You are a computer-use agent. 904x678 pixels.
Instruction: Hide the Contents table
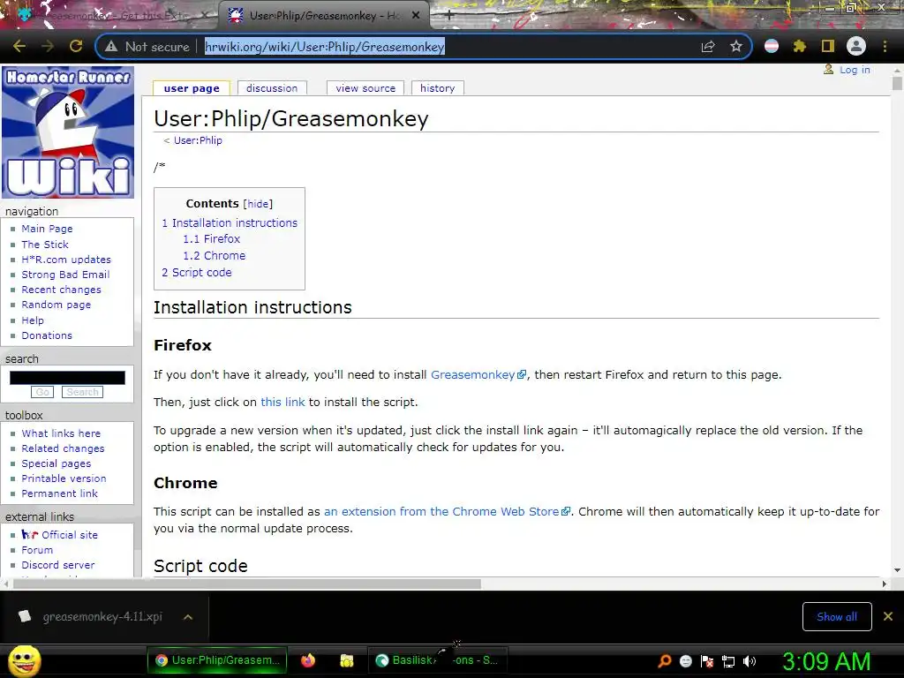click(x=258, y=204)
